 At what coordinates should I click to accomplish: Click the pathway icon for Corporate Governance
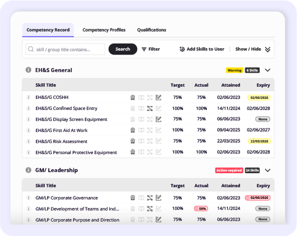click(x=150, y=198)
